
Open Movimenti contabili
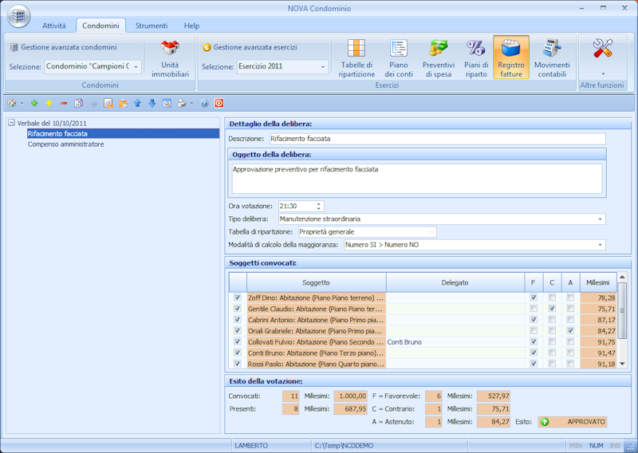point(552,58)
